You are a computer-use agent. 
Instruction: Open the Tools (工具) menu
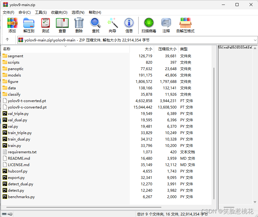click(41, 12)
